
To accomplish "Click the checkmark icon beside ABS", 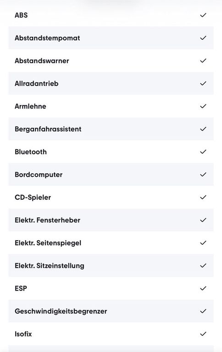I will pos(203,15).
